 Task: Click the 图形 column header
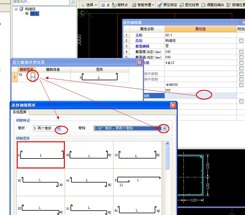[100, 69]
